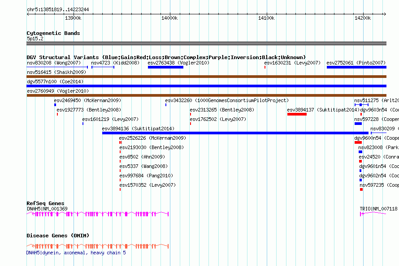The height and width of the screenshot is (266, 399).
Task: Click the Disease Genes (OMIM) track title
Action: (58, 236)
